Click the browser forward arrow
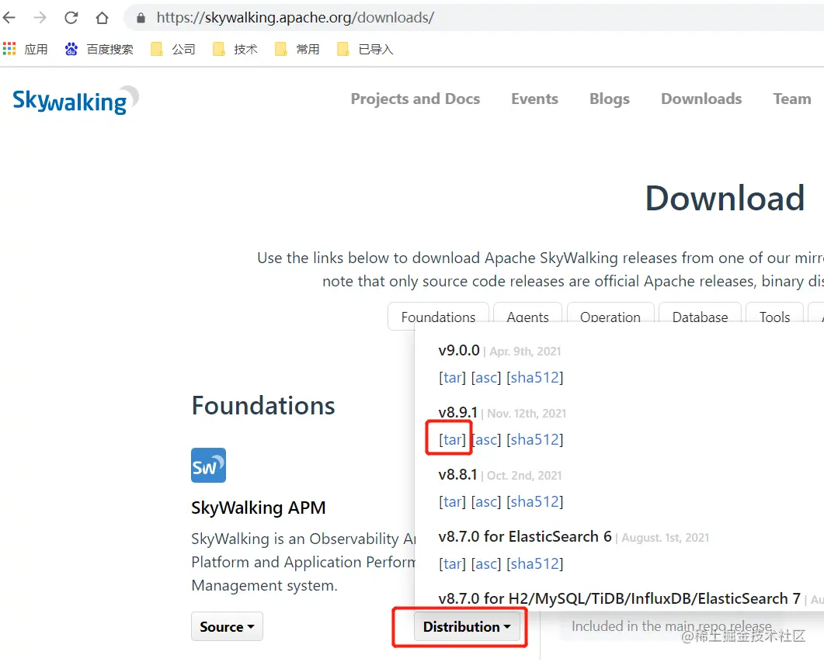Image resolution: width=824 pixels, height=662 pixels. 40,18
